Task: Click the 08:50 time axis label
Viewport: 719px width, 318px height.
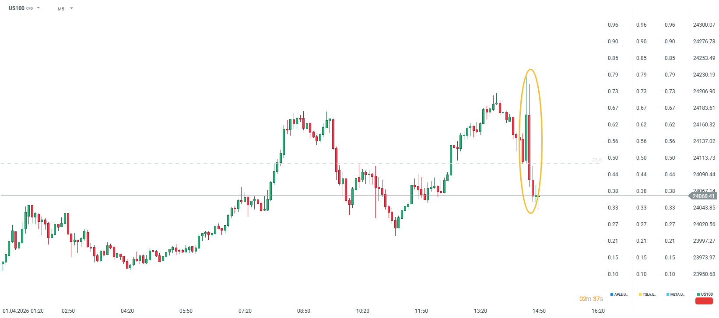Action: coord(304,311)
